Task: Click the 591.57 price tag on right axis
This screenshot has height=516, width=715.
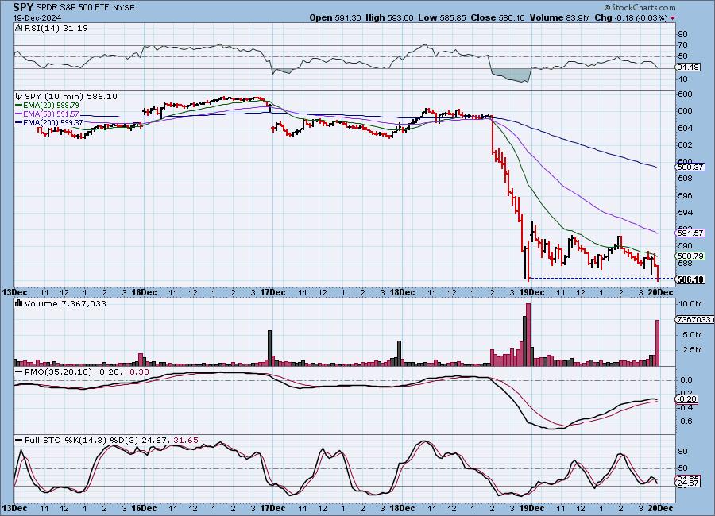Action: [690, 233]
